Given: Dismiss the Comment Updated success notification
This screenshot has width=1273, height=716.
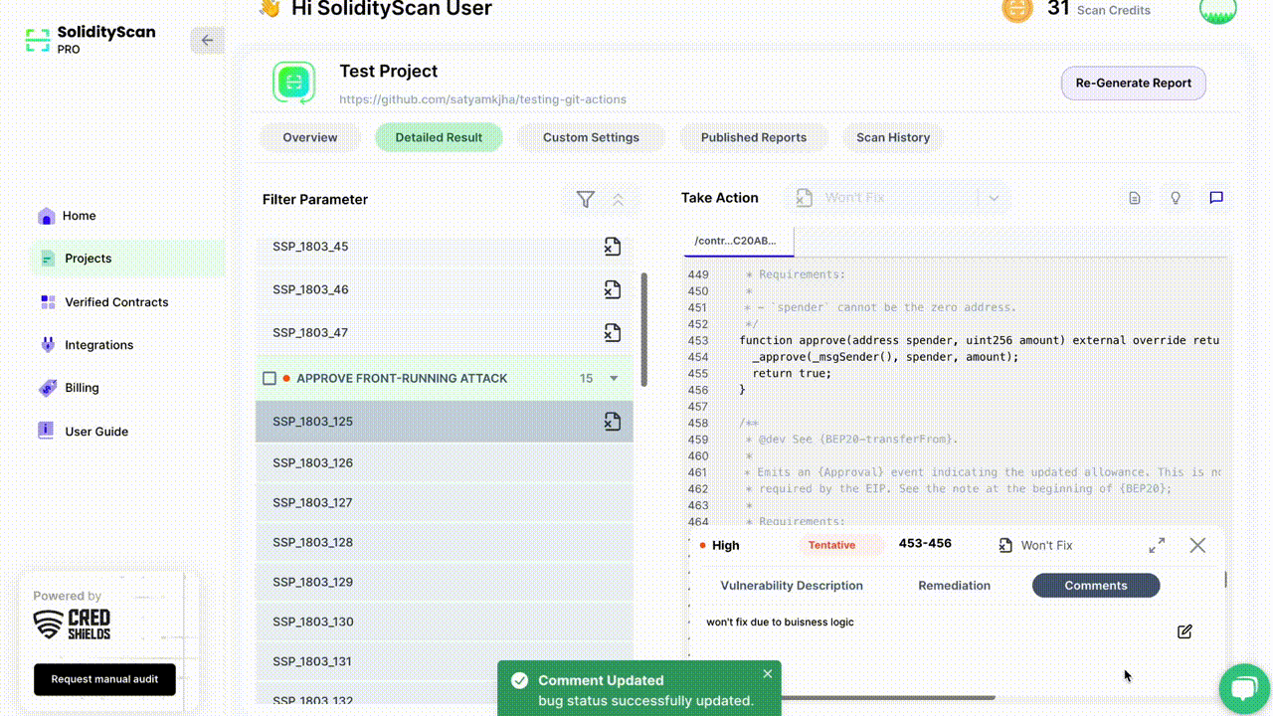Looking at the screenshot, I should click(767, 673).
